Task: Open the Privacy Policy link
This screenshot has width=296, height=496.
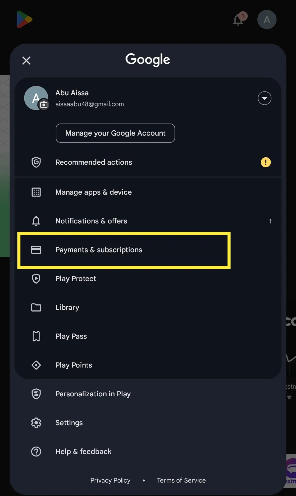Action: point(110,480)
